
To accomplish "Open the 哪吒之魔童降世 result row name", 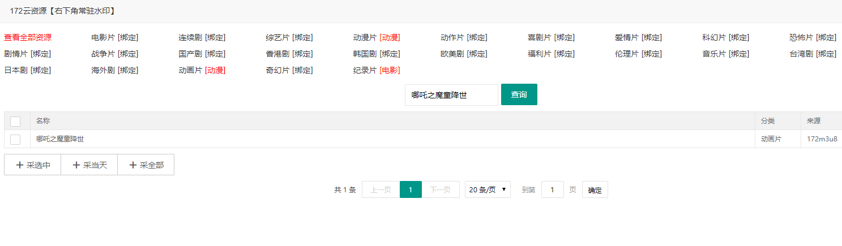I will click(x=60, y=139).
